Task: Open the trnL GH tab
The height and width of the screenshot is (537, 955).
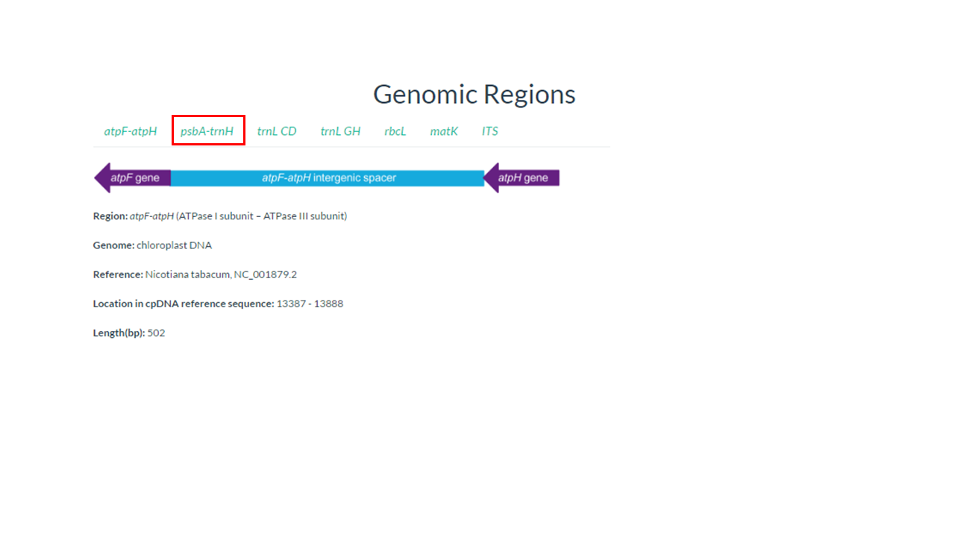Action: pos(340,131)
